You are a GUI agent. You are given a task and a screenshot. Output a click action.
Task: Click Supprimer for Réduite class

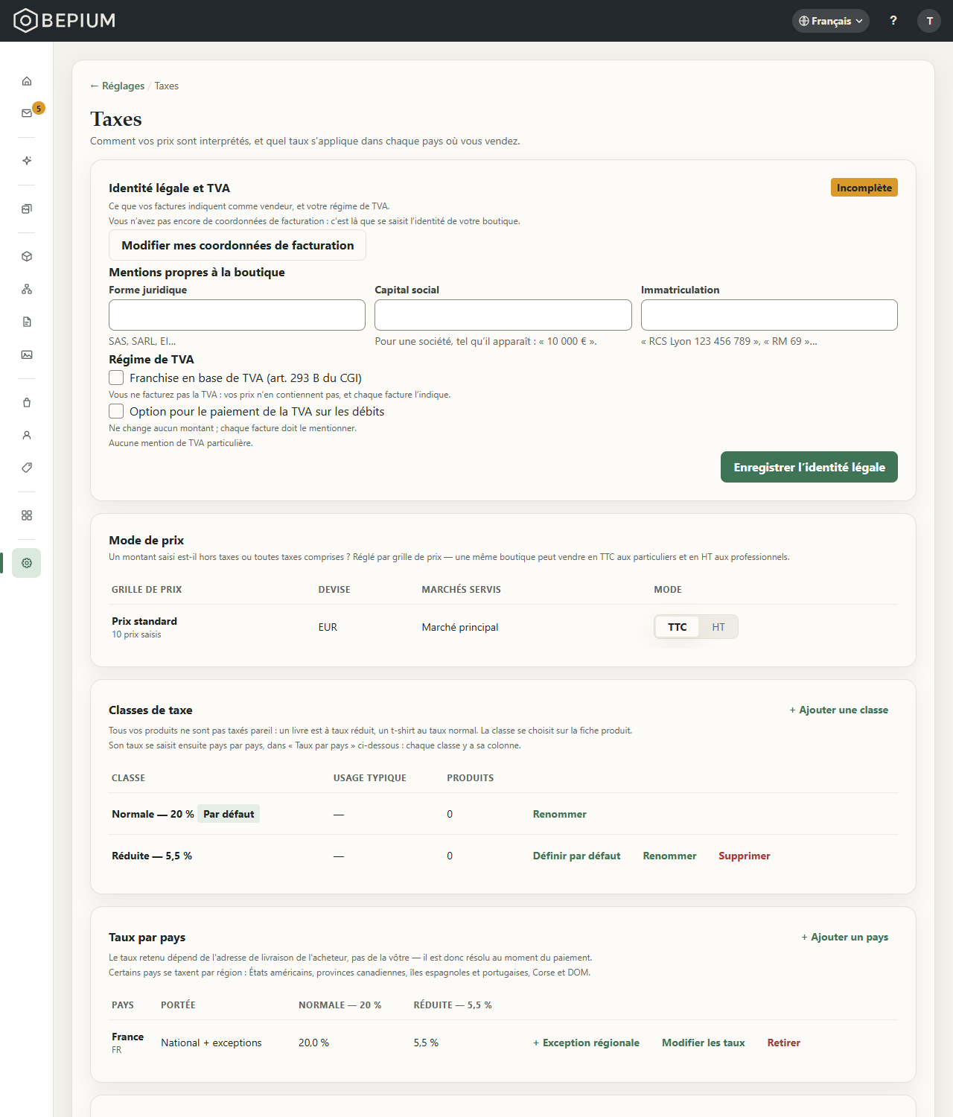(745, 856)
